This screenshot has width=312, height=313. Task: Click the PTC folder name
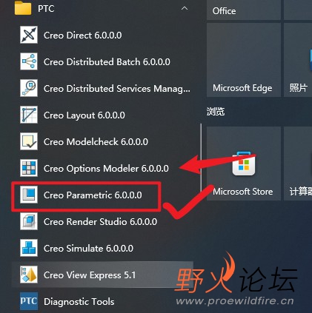click(46, 9)
